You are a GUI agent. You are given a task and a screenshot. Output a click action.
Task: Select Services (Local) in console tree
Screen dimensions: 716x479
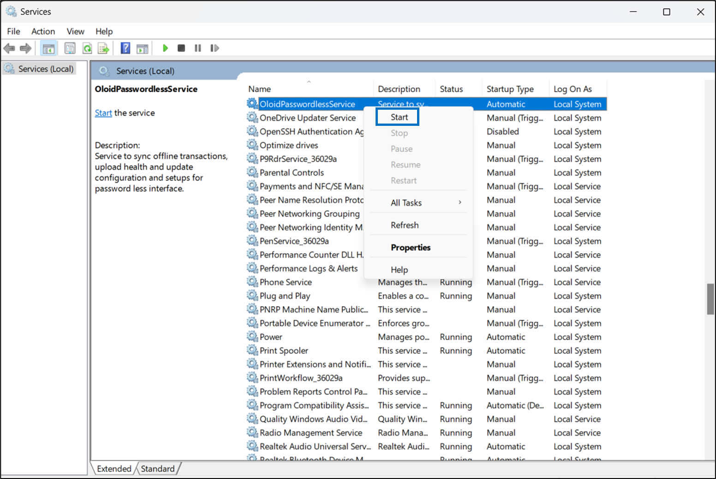point(40,69)
